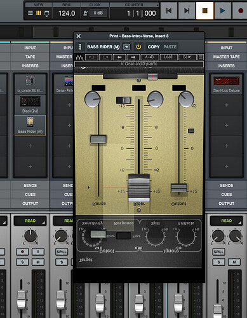The height and width of the screenshot is (318, 247).
Task: Select the yellow mixer view icon
Action: (39, 13)
